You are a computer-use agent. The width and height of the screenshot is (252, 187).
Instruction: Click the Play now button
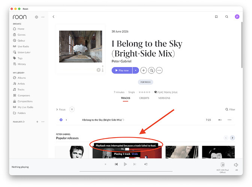click(x=122, y=70)
